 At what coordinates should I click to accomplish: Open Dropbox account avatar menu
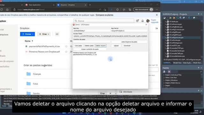[x=148, y=21]
